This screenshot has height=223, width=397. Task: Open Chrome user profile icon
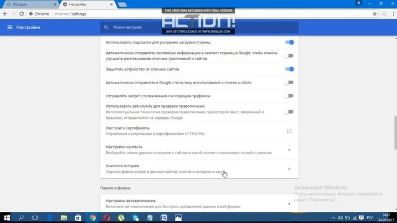[x=359, y=3]
